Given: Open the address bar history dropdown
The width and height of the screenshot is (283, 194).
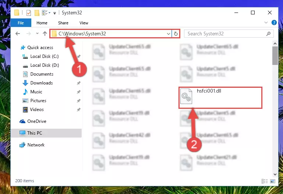Looking at the screenshot, I should click(169, 34).
